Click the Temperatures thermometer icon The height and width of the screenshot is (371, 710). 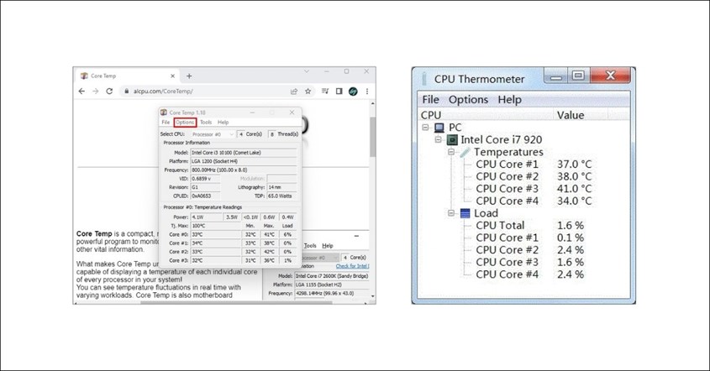pos(465,152)
